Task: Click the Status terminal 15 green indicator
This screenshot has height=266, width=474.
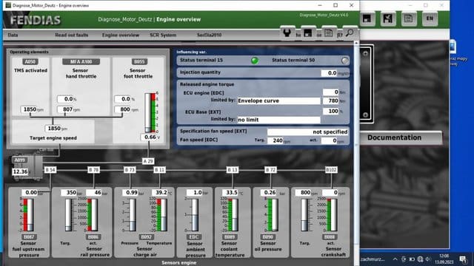Action: click(255, 61)
